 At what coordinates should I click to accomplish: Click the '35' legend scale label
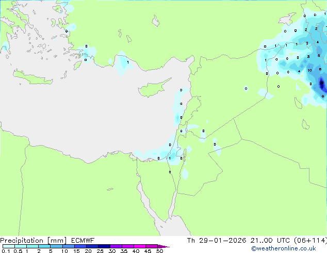124,251
